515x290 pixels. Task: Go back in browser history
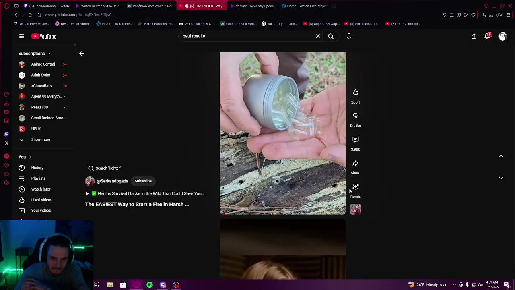click(16, 15)
